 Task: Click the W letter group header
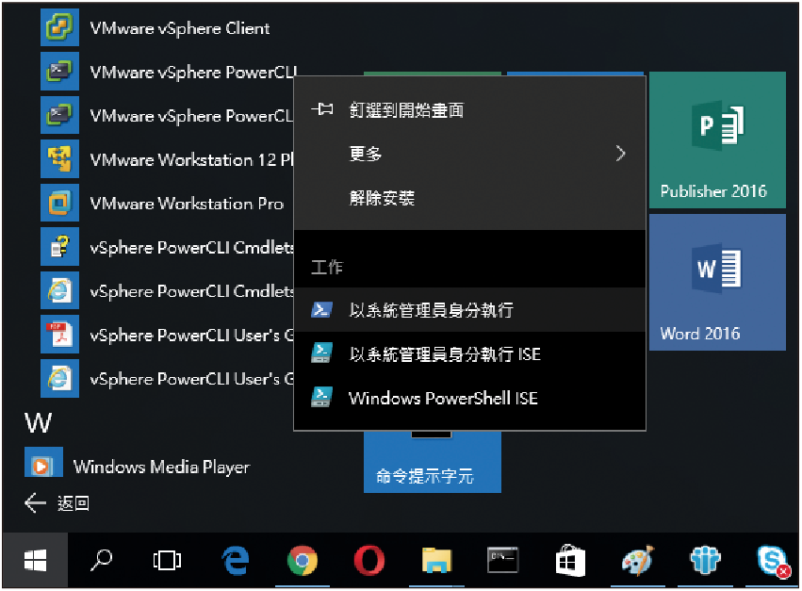pos(39,423)
